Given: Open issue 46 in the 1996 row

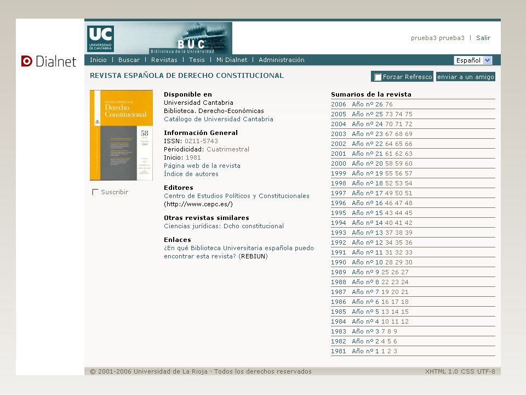Looking at the screenshot, I should [x=389, y=203].
